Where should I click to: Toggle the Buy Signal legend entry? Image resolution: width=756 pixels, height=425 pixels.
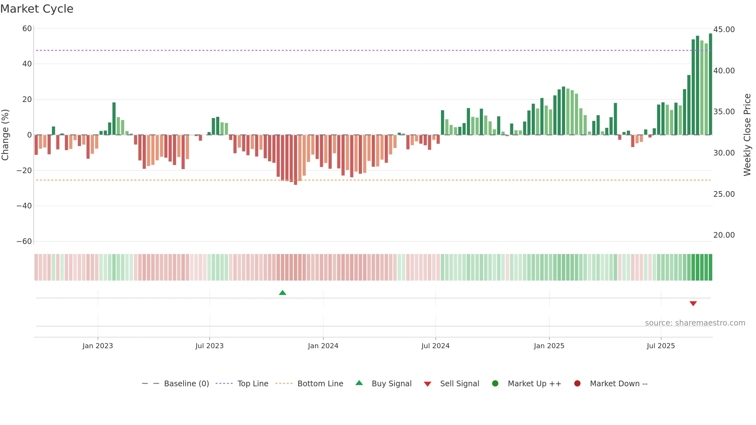(383, 383)
